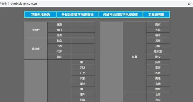
Task: Open the 台湾 entry
Action: point(59,35)
